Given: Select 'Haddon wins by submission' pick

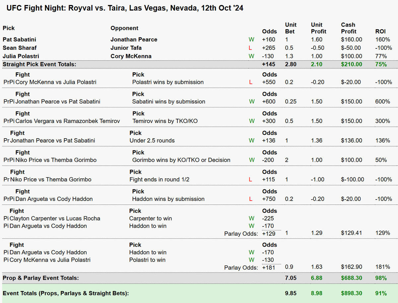Looking at the screenshot, I should point(168,199).
